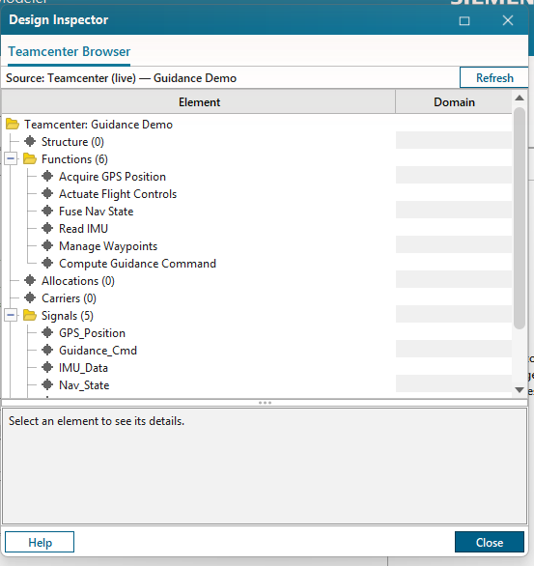The height and width of the screenshot is (566, 534).
Task: Click the Actuate Flight Controls element icon
Action: [47, 193]
